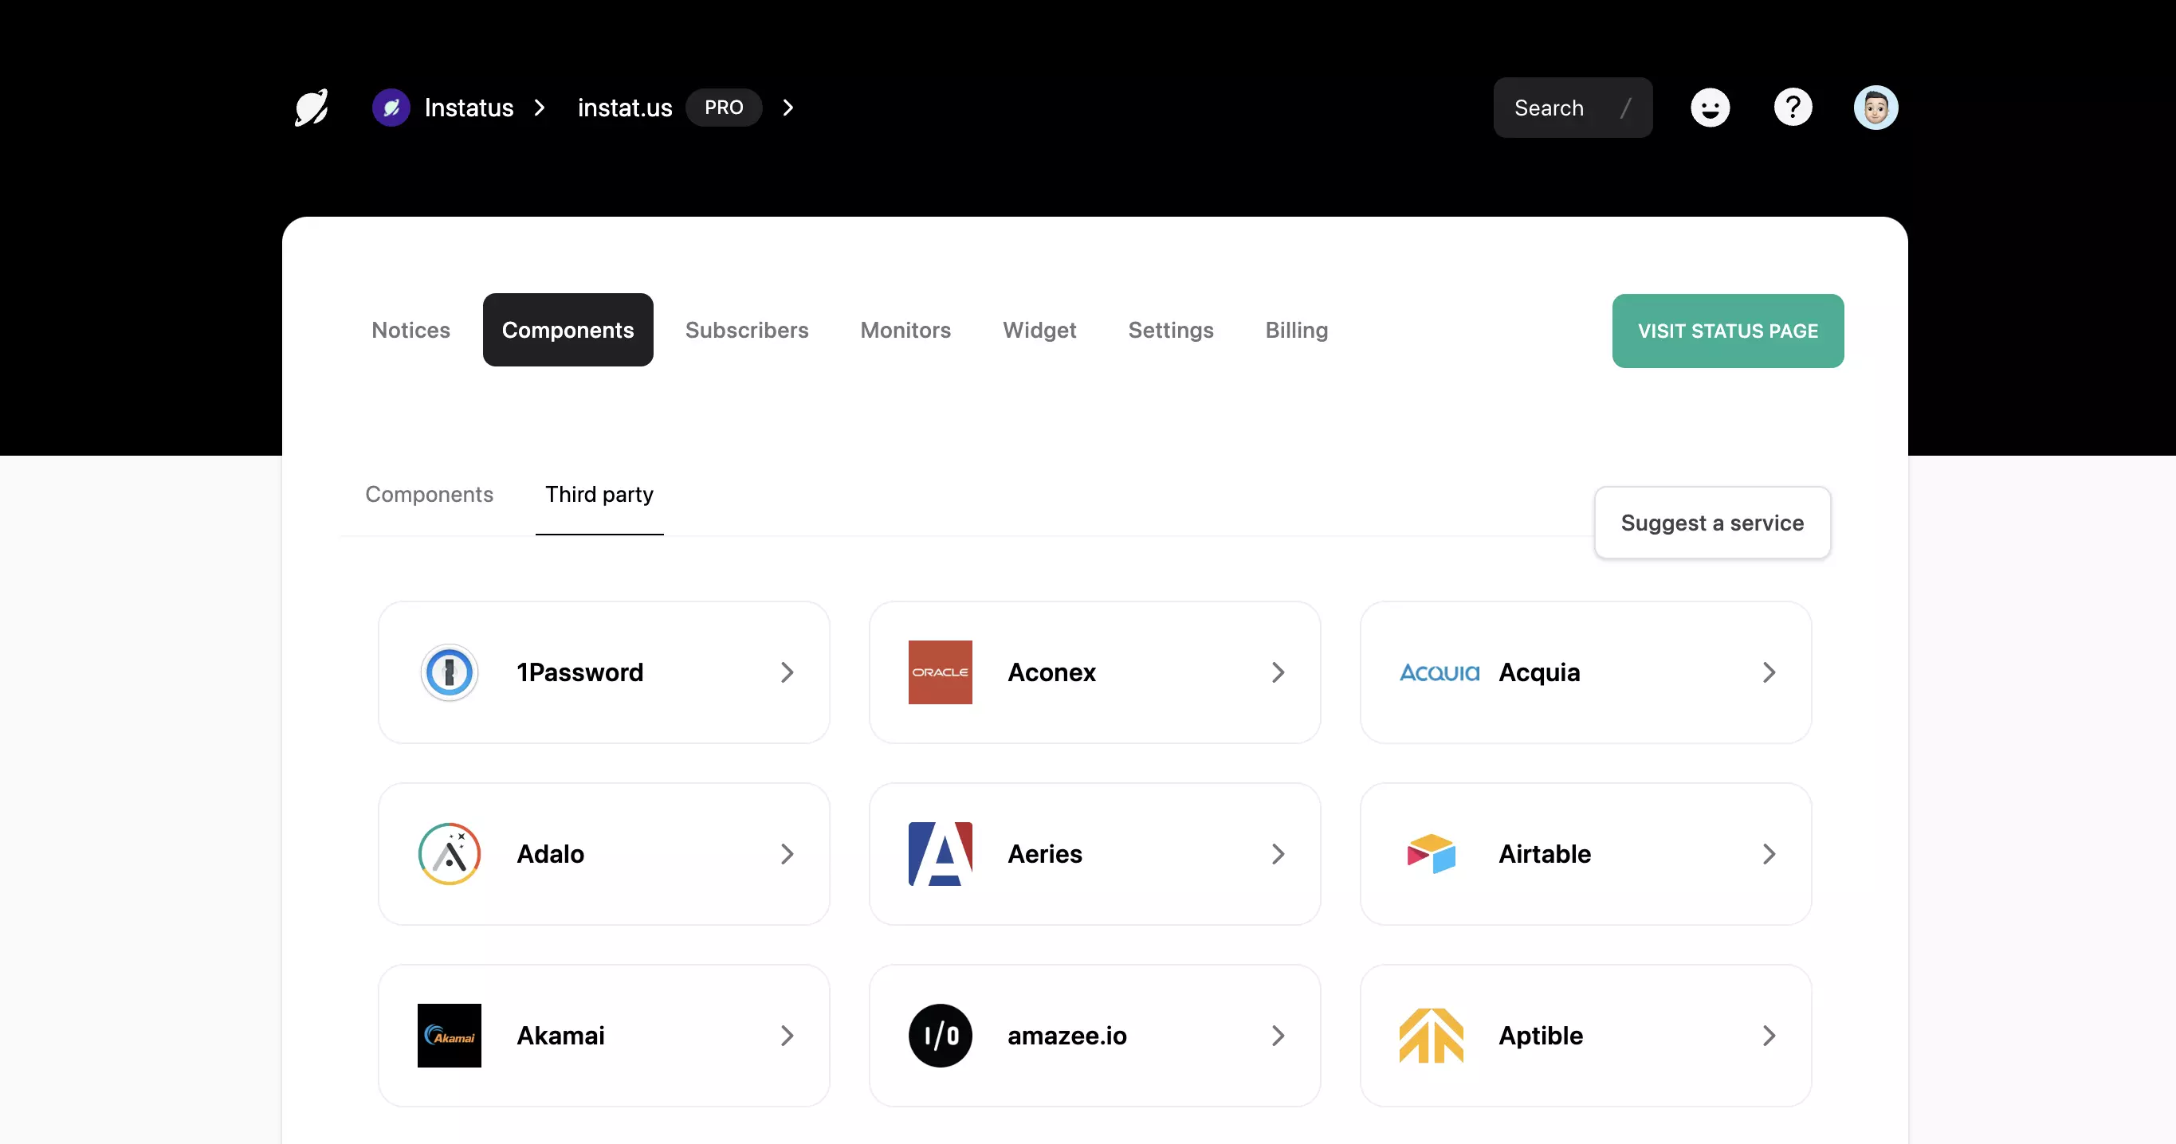This screenshot has height=1144, width=2176.
Task: Open the user profile avatar
Action: click(1876, 108)
